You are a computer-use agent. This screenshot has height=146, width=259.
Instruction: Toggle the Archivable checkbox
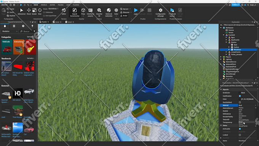(240, 128)
